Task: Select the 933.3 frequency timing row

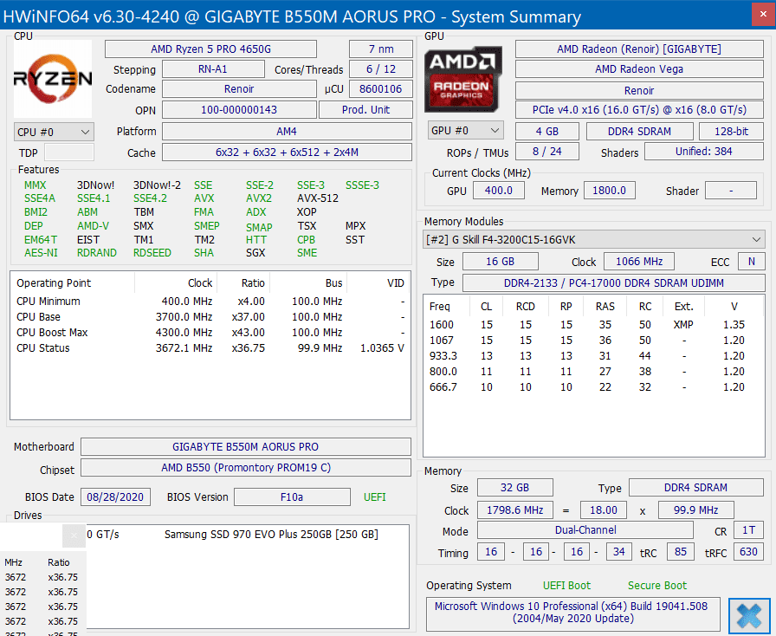Action: click(x=593, y=355)
